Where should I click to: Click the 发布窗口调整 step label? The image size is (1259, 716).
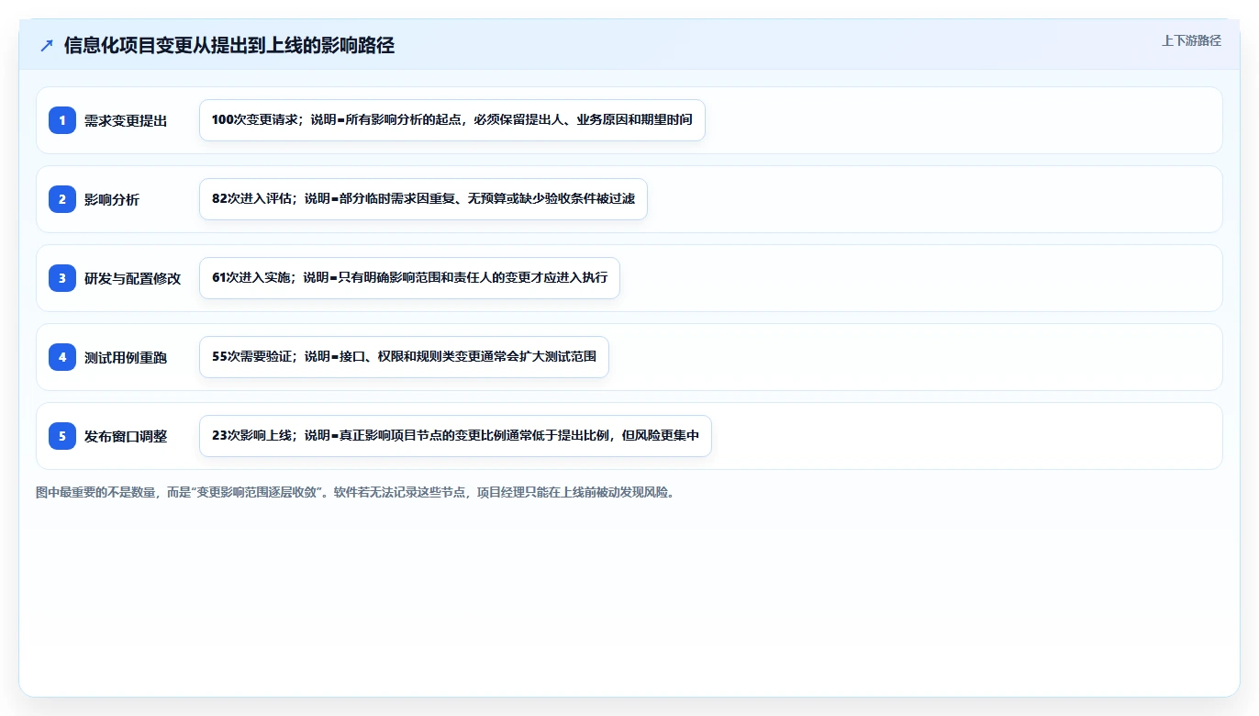(x=126, y=436)
